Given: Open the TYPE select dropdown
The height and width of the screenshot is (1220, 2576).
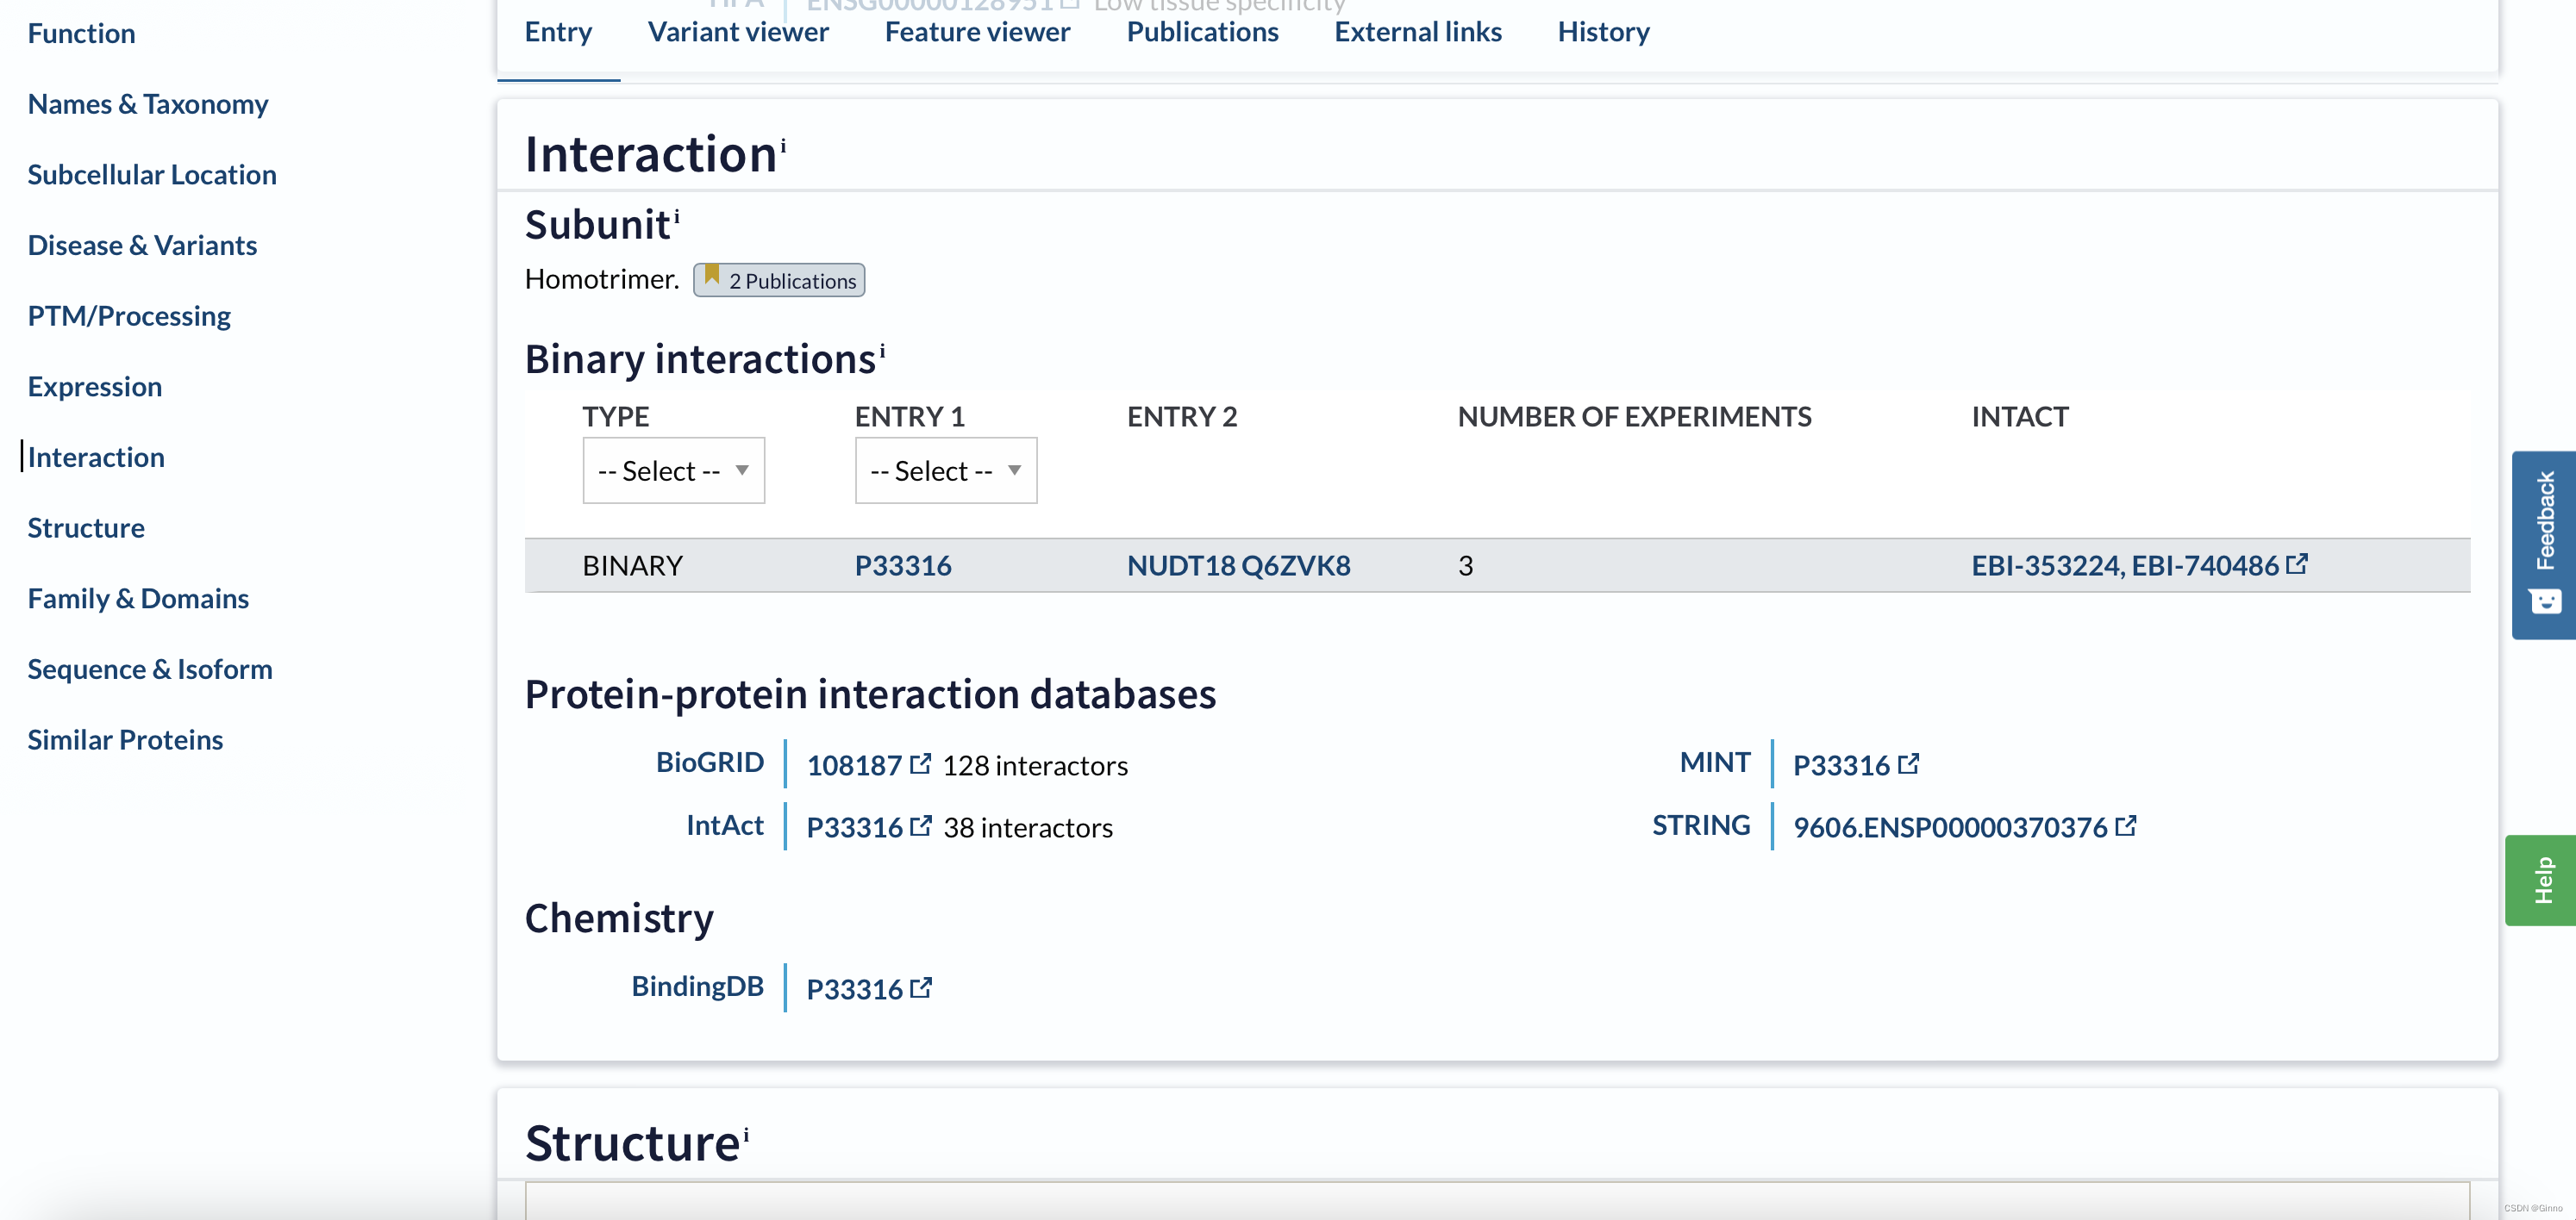Looking at the screenshot, I should [x=674, y=470].
